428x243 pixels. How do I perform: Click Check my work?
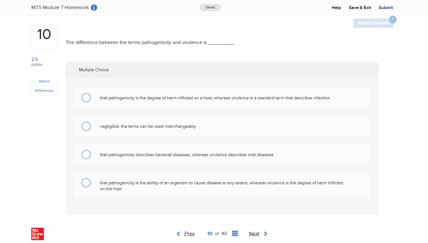[x=373, y=23]
